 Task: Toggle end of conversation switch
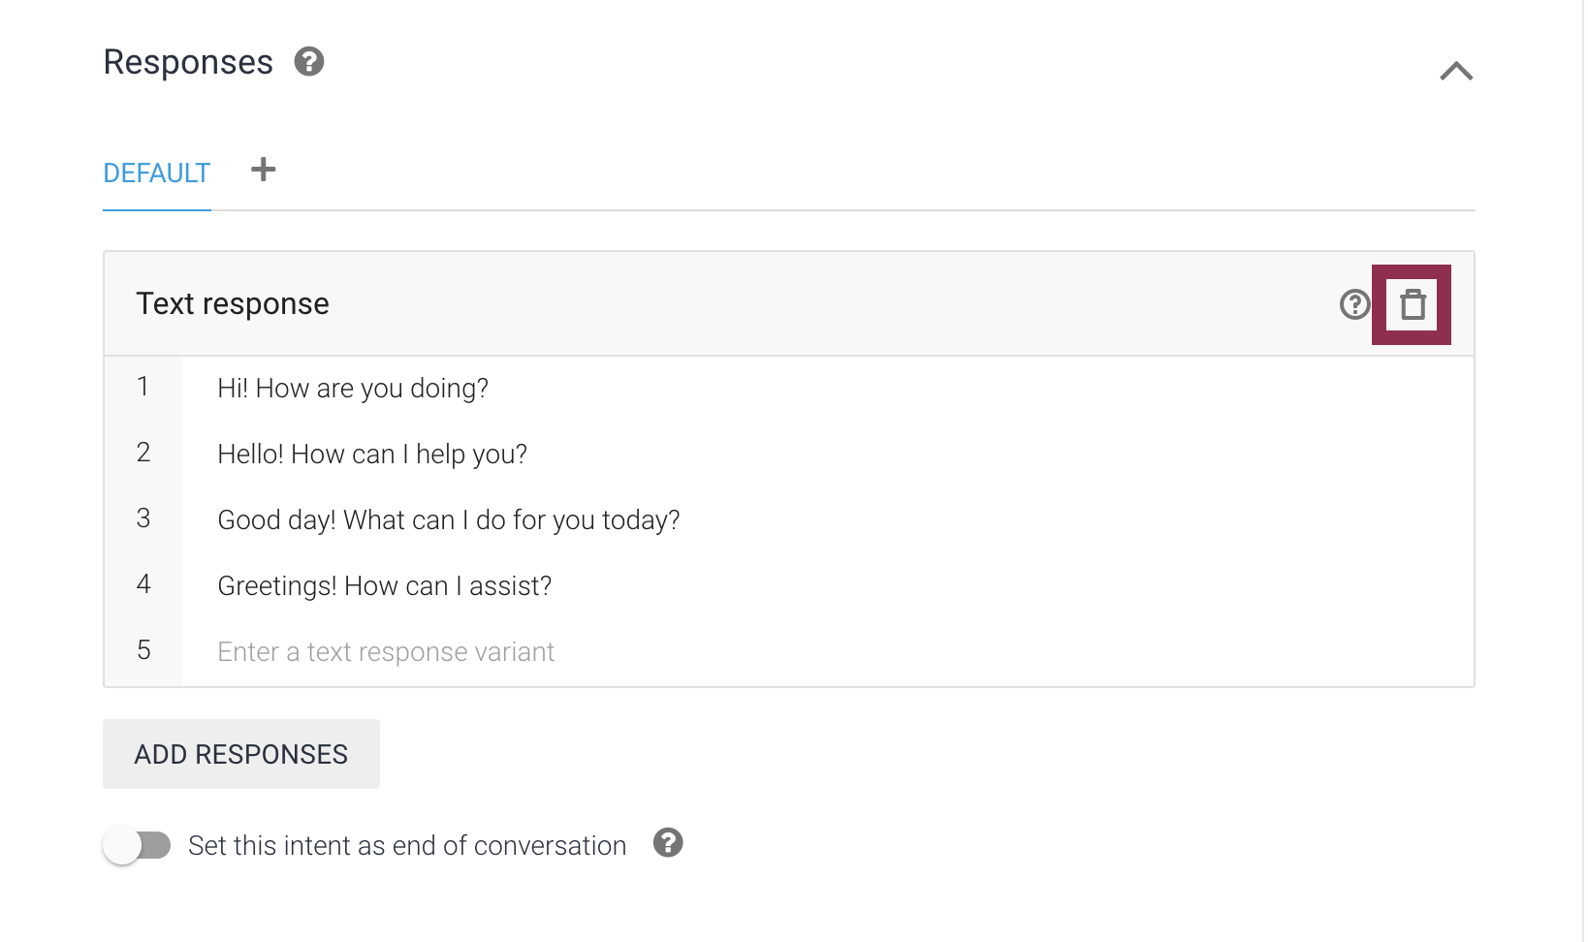(138, 845)
